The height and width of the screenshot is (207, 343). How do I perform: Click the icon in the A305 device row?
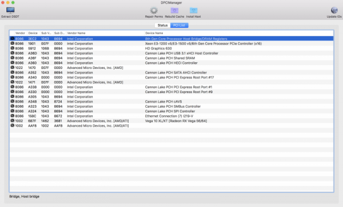tap(13, 96)
